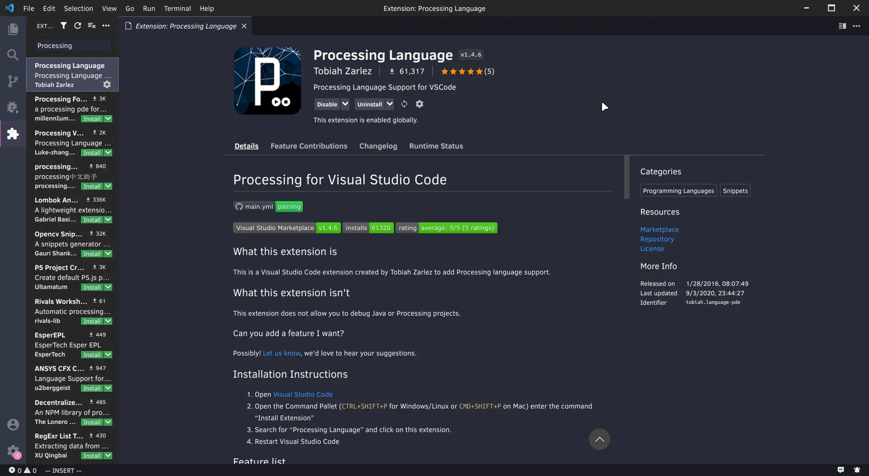Open the feedback icon in status bar

point(840,470)
